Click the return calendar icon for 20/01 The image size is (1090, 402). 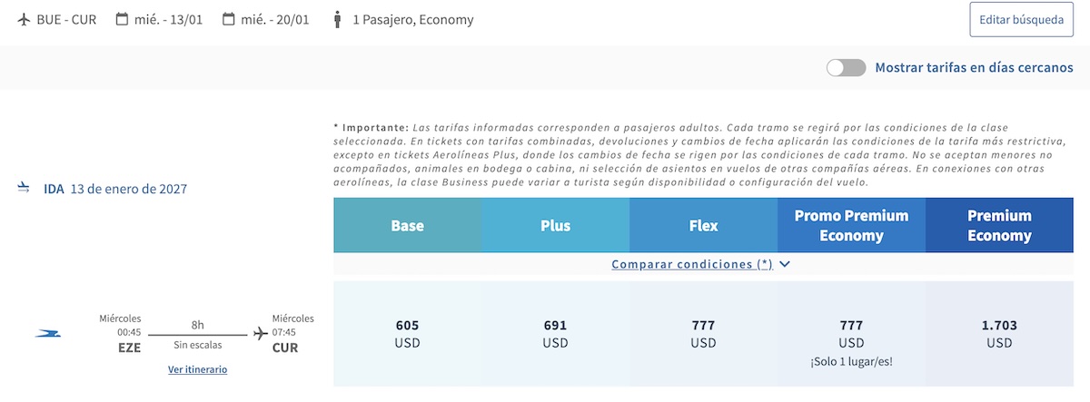pyautogui.click(x=229, y=19)
